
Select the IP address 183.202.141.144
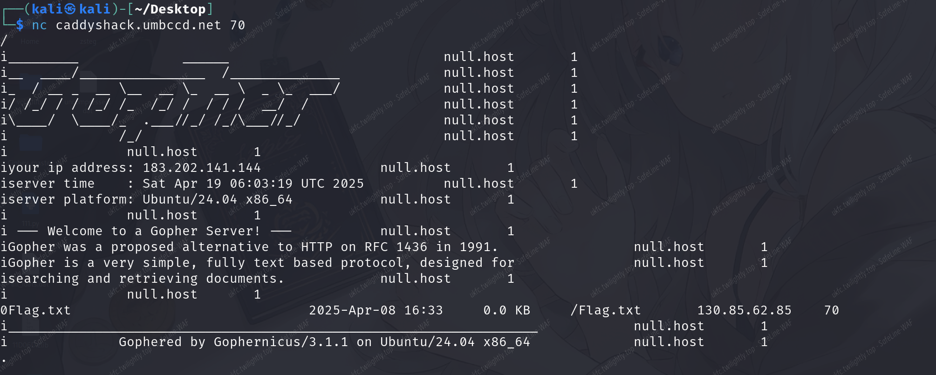click(x=202, y=168)
